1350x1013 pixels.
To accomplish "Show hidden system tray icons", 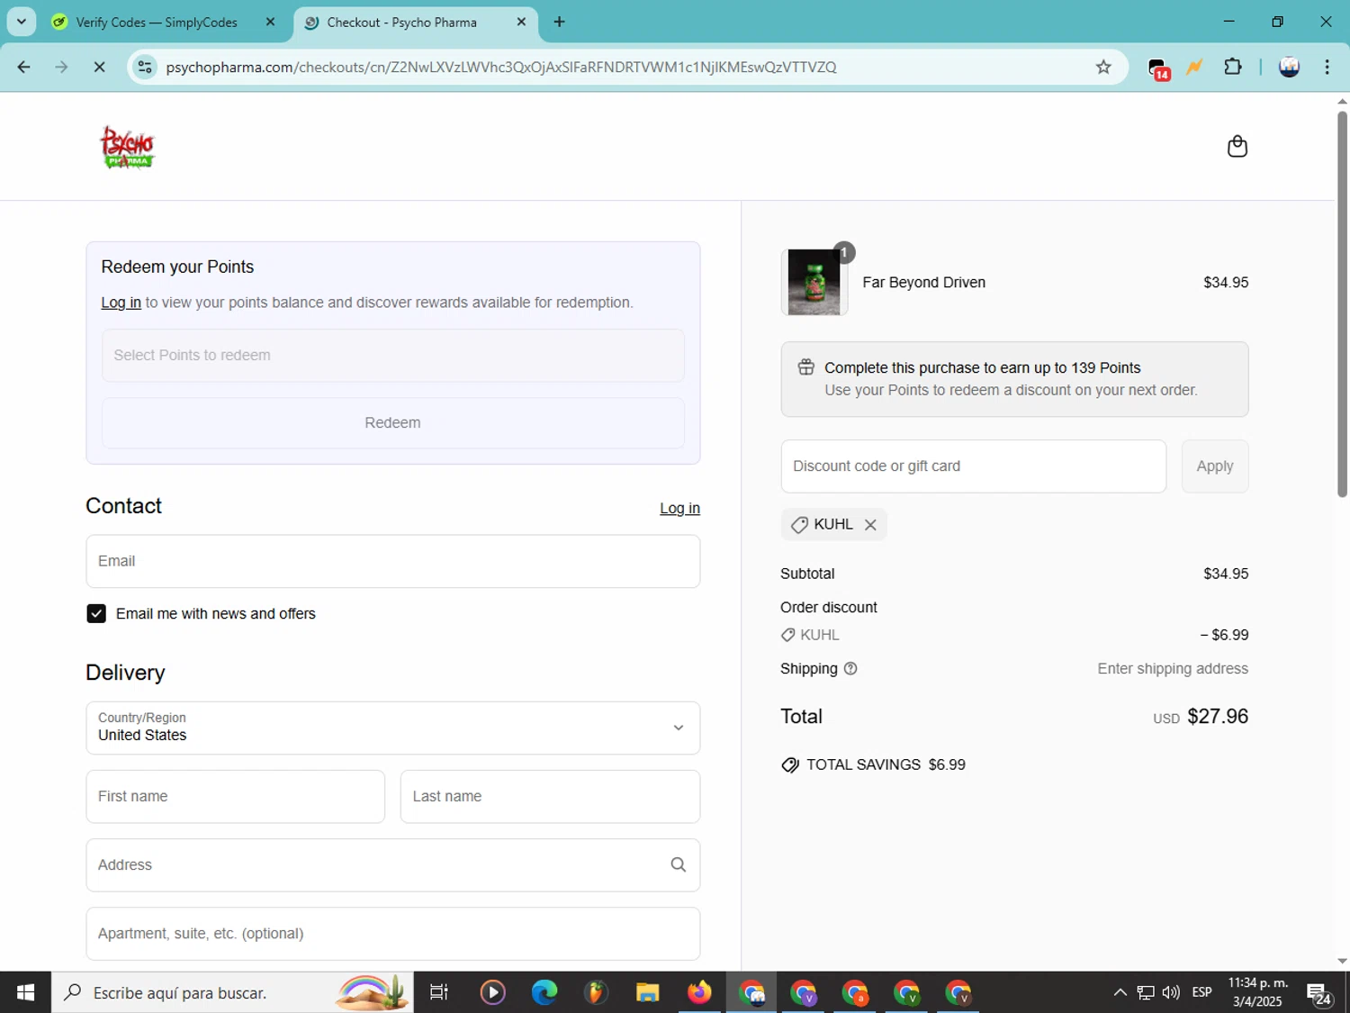I will click(1120, 992).
